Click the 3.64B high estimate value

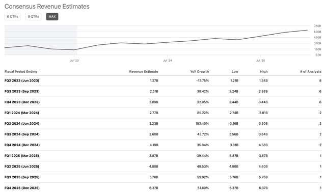click(263, 134)
